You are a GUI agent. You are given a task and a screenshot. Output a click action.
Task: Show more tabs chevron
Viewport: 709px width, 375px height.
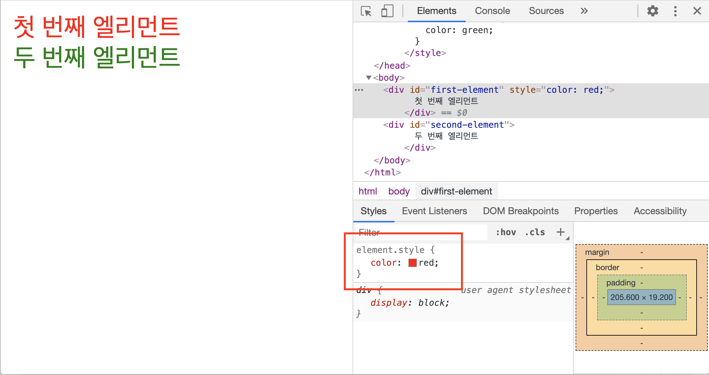point(584,11)
